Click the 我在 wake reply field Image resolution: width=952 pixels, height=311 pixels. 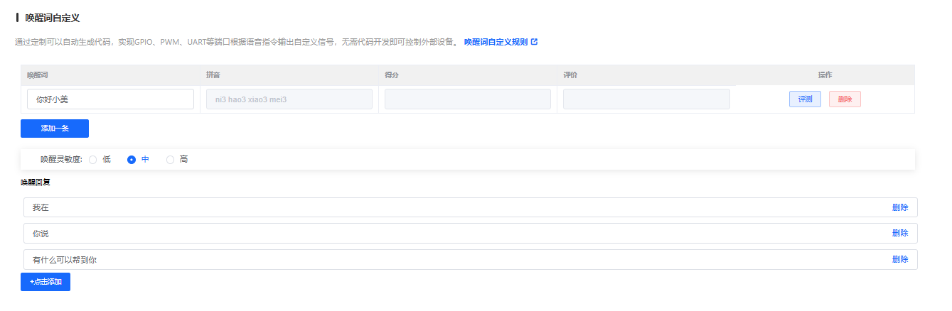tap(455, 207)
